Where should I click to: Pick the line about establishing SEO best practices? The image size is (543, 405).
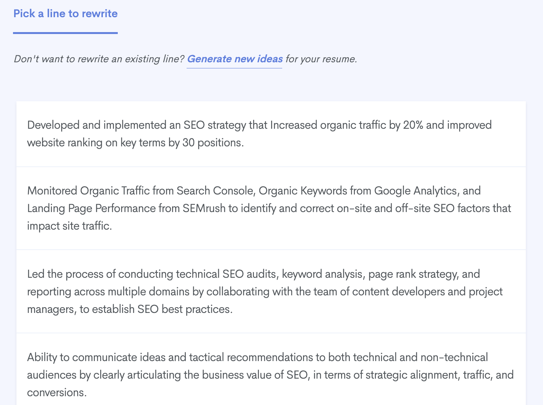pos(271,292)
